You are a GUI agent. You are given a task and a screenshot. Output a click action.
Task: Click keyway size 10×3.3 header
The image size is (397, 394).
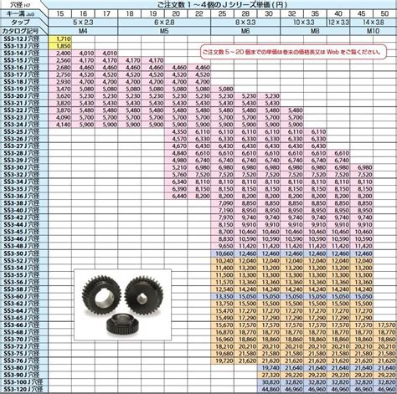point(303,23)
